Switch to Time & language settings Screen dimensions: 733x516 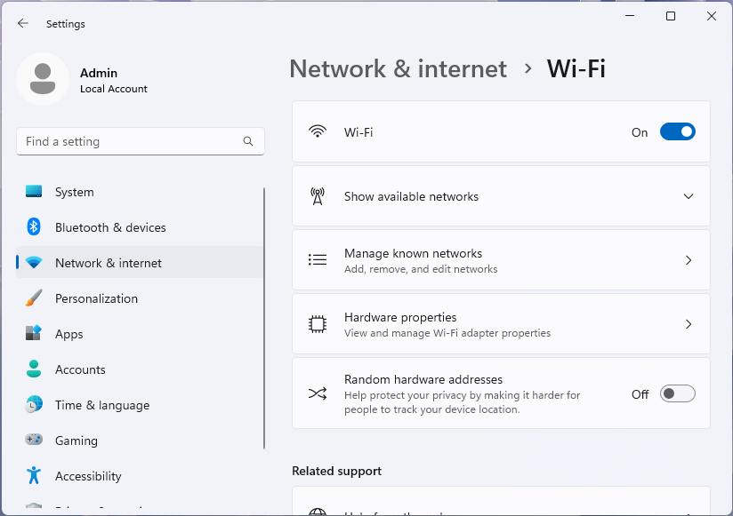[x=101, y=405]
